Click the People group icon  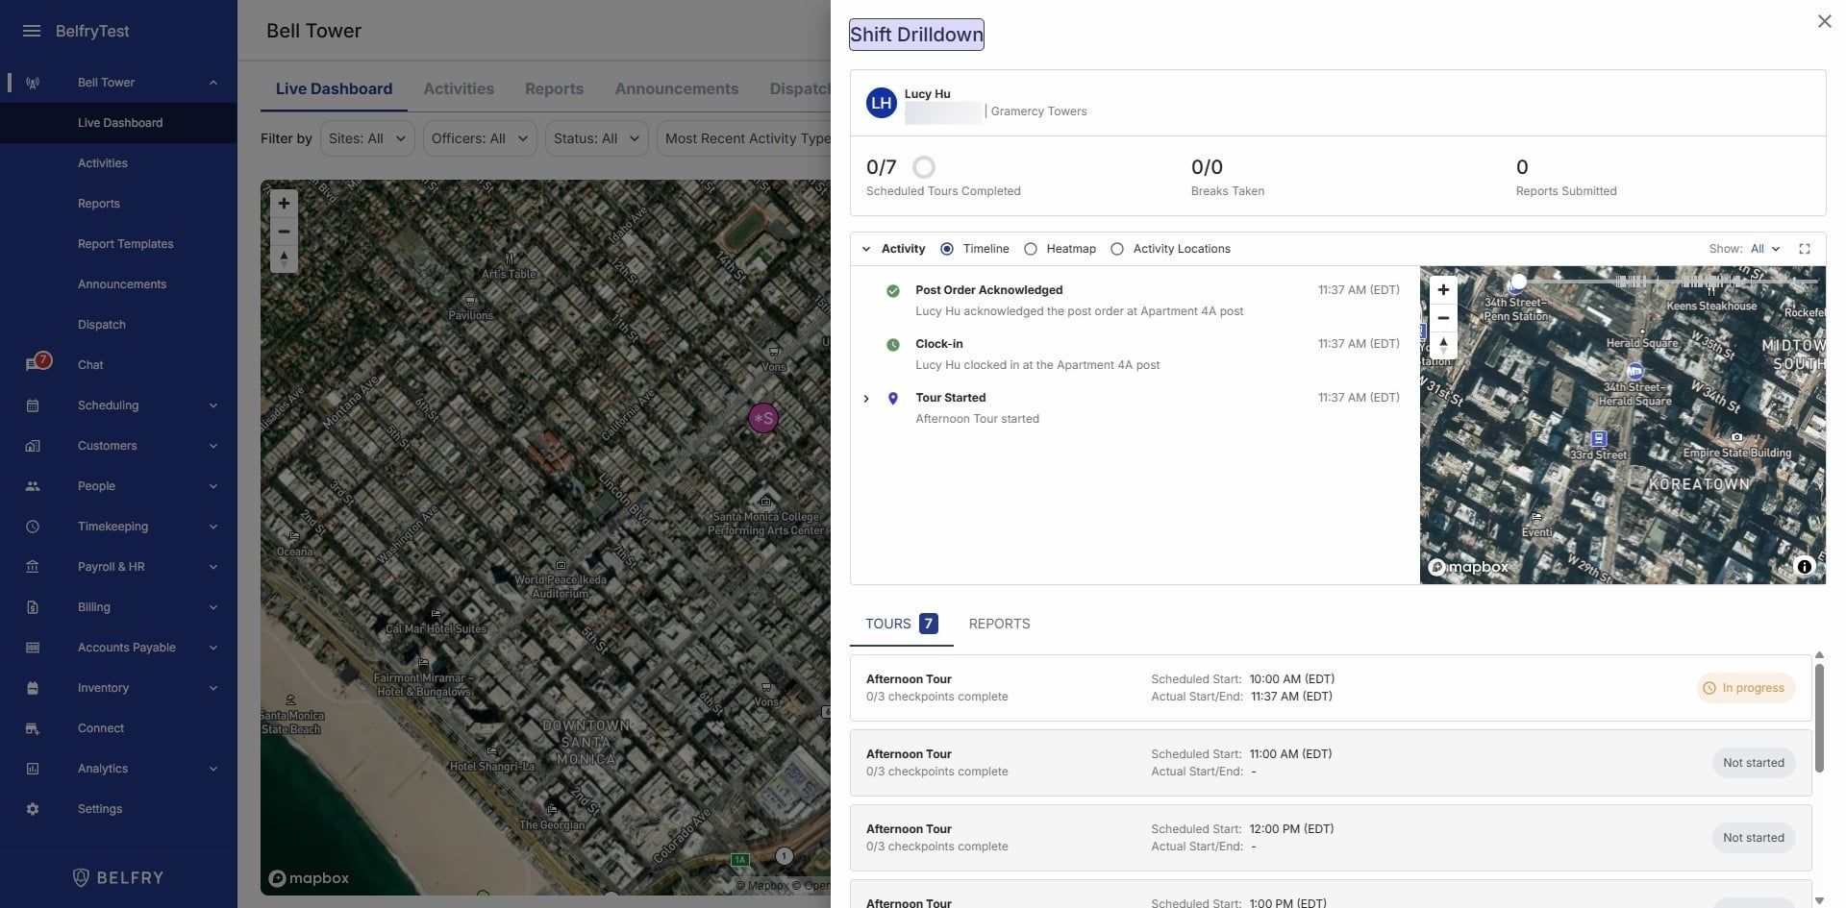(32, 486)
